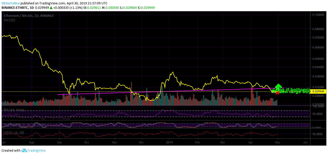Open the TradingView link in the footer
The image size is (328, 155).
(37, 150)
